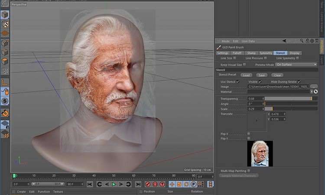Click the Material field arrow picker

[315, 91]
